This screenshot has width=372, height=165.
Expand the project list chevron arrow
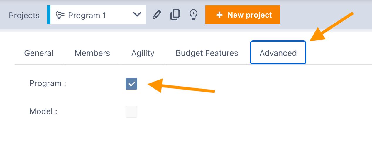(x=137, y=14)
